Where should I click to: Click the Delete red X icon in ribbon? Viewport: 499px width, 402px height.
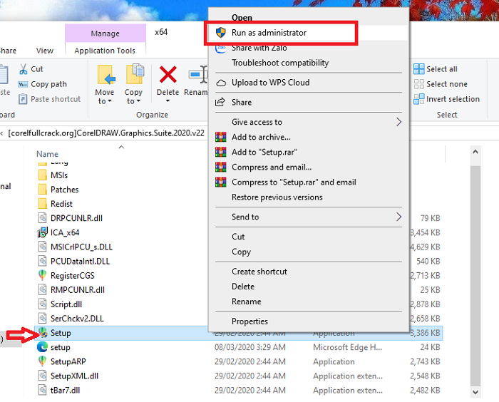click(168, 75)
